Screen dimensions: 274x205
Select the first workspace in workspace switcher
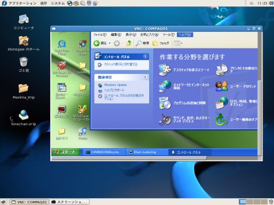242,202
